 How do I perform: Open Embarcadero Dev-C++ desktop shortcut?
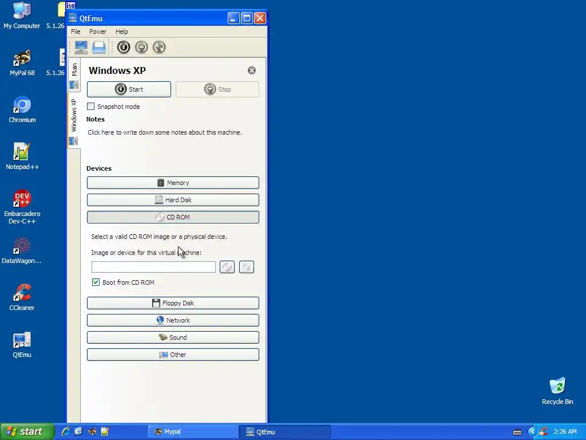[22, 207]
